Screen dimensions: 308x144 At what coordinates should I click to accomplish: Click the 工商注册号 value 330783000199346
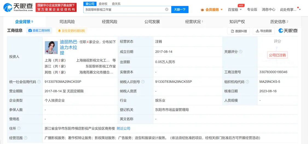tap(274, 72)
